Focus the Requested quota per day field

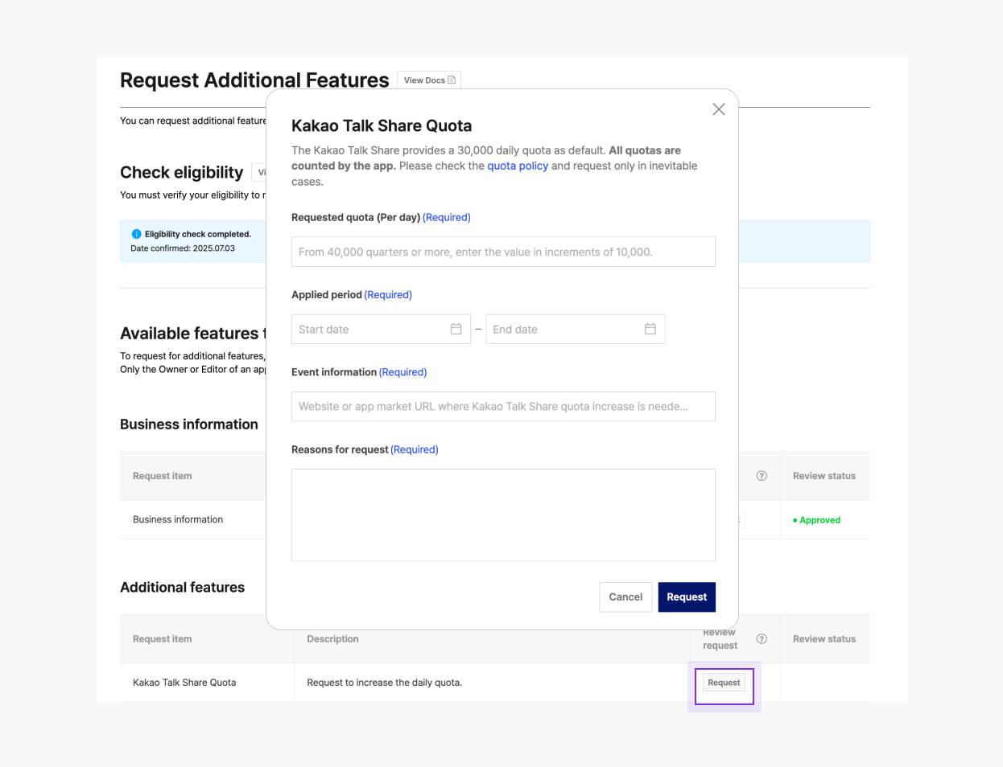tap(502, 252)
